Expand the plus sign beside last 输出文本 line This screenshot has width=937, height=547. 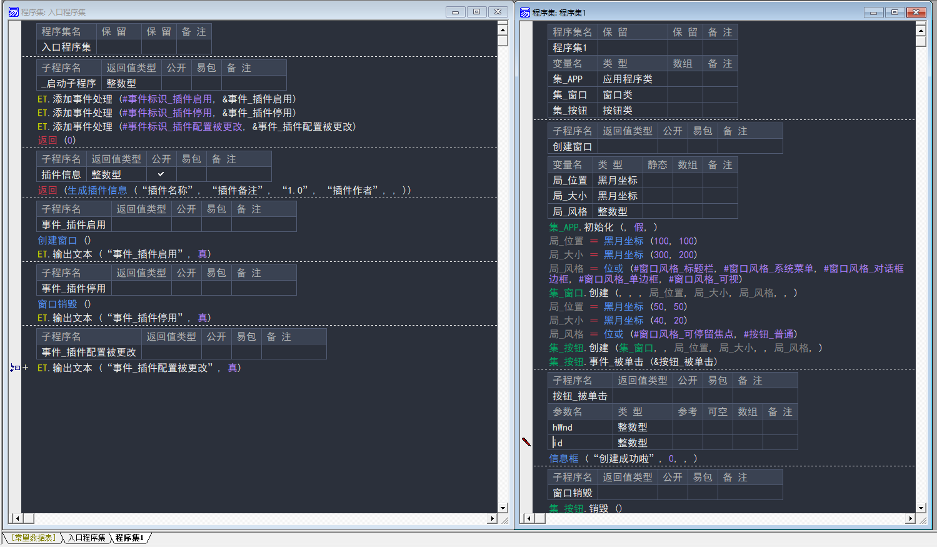[26, 368]
